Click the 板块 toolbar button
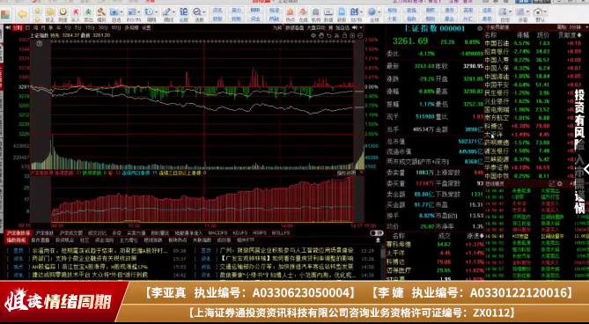Screen dimensions: 589x324 coord(392,11)
